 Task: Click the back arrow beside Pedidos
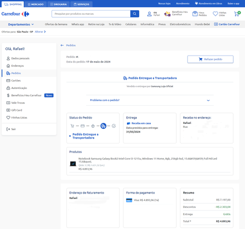coord(62,45)
